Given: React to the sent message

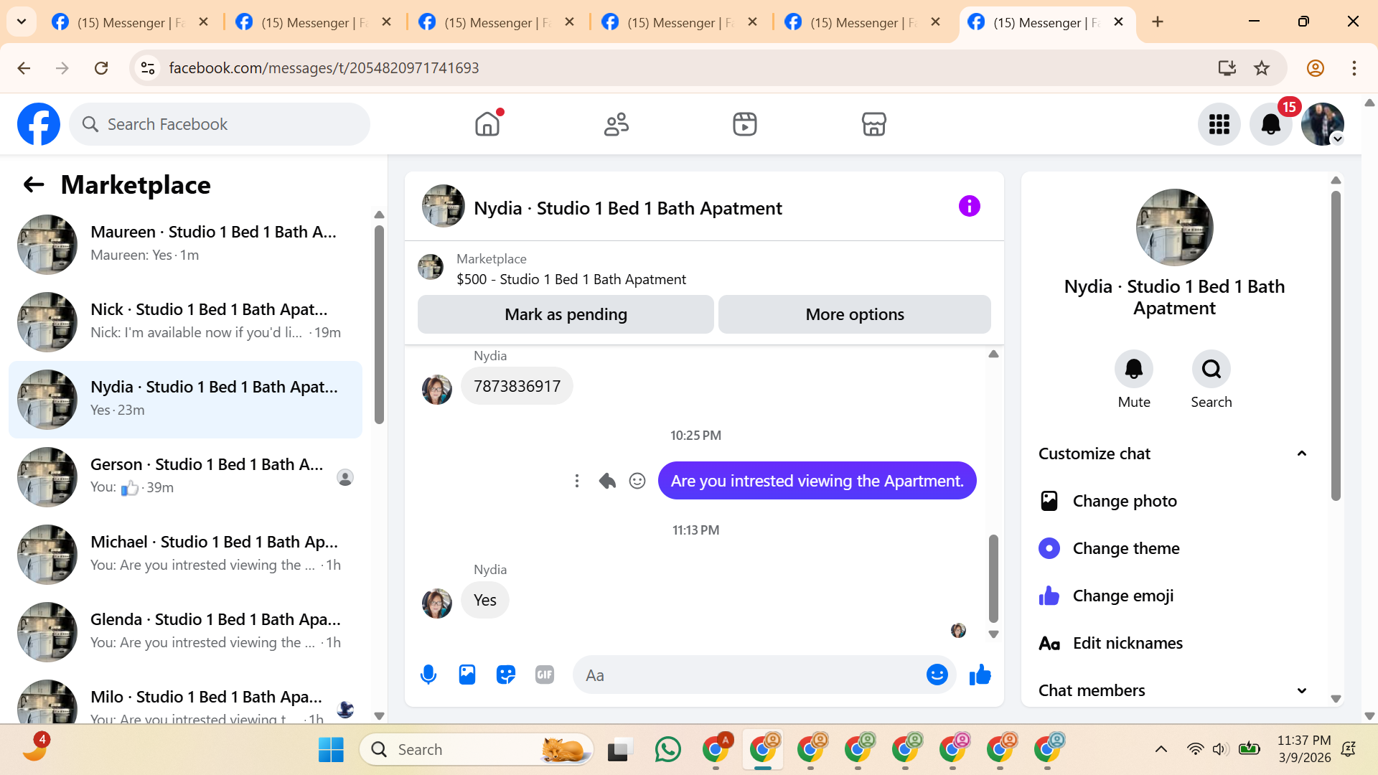Looking at the screenshot, I should point(637,481).
